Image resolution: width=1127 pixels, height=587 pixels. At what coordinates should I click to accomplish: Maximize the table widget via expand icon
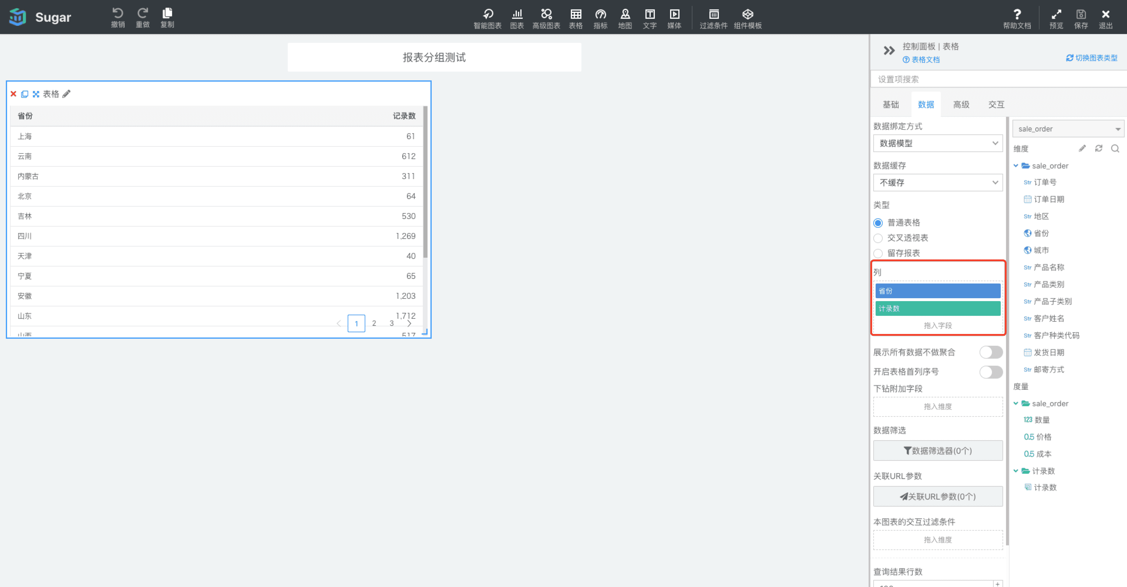(36, 94)
